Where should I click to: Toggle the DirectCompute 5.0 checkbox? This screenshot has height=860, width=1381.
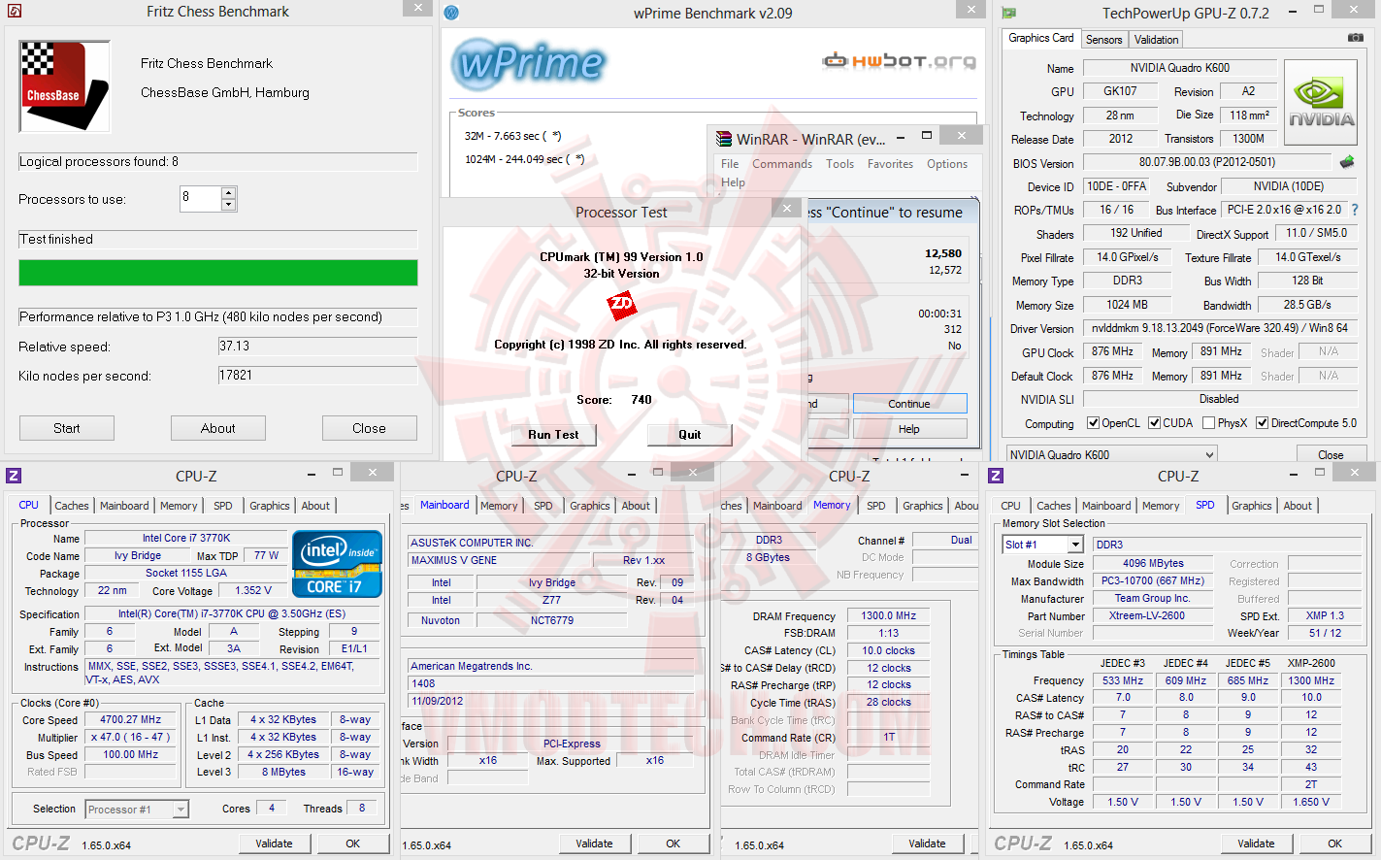pyautogui.click(x=1263, y=423)
